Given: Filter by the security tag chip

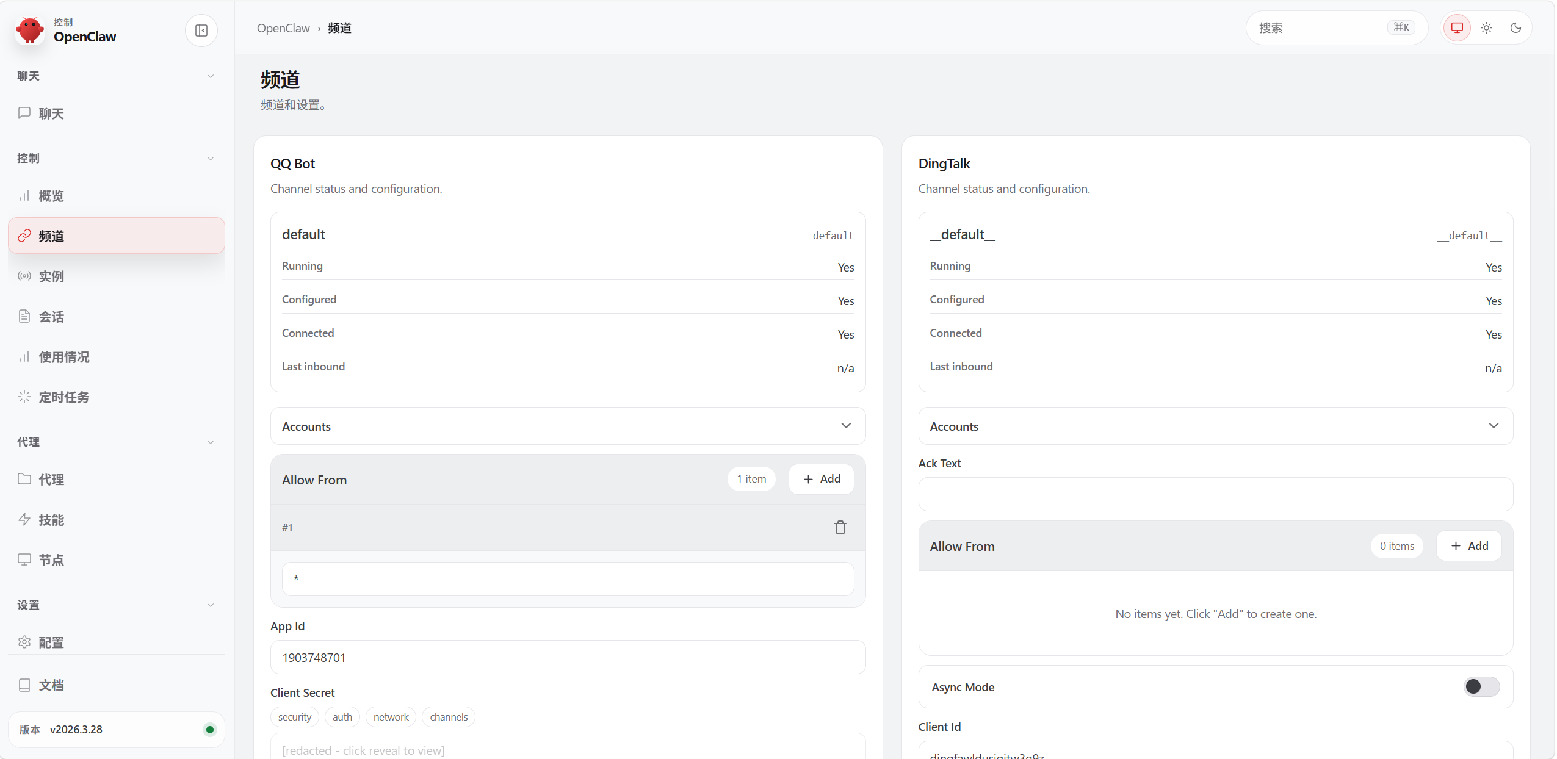Looking at the screenshot, I should [294, 717].
